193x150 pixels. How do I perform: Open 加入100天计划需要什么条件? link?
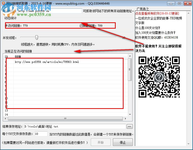pyautogui.click(x=155, y=33)
